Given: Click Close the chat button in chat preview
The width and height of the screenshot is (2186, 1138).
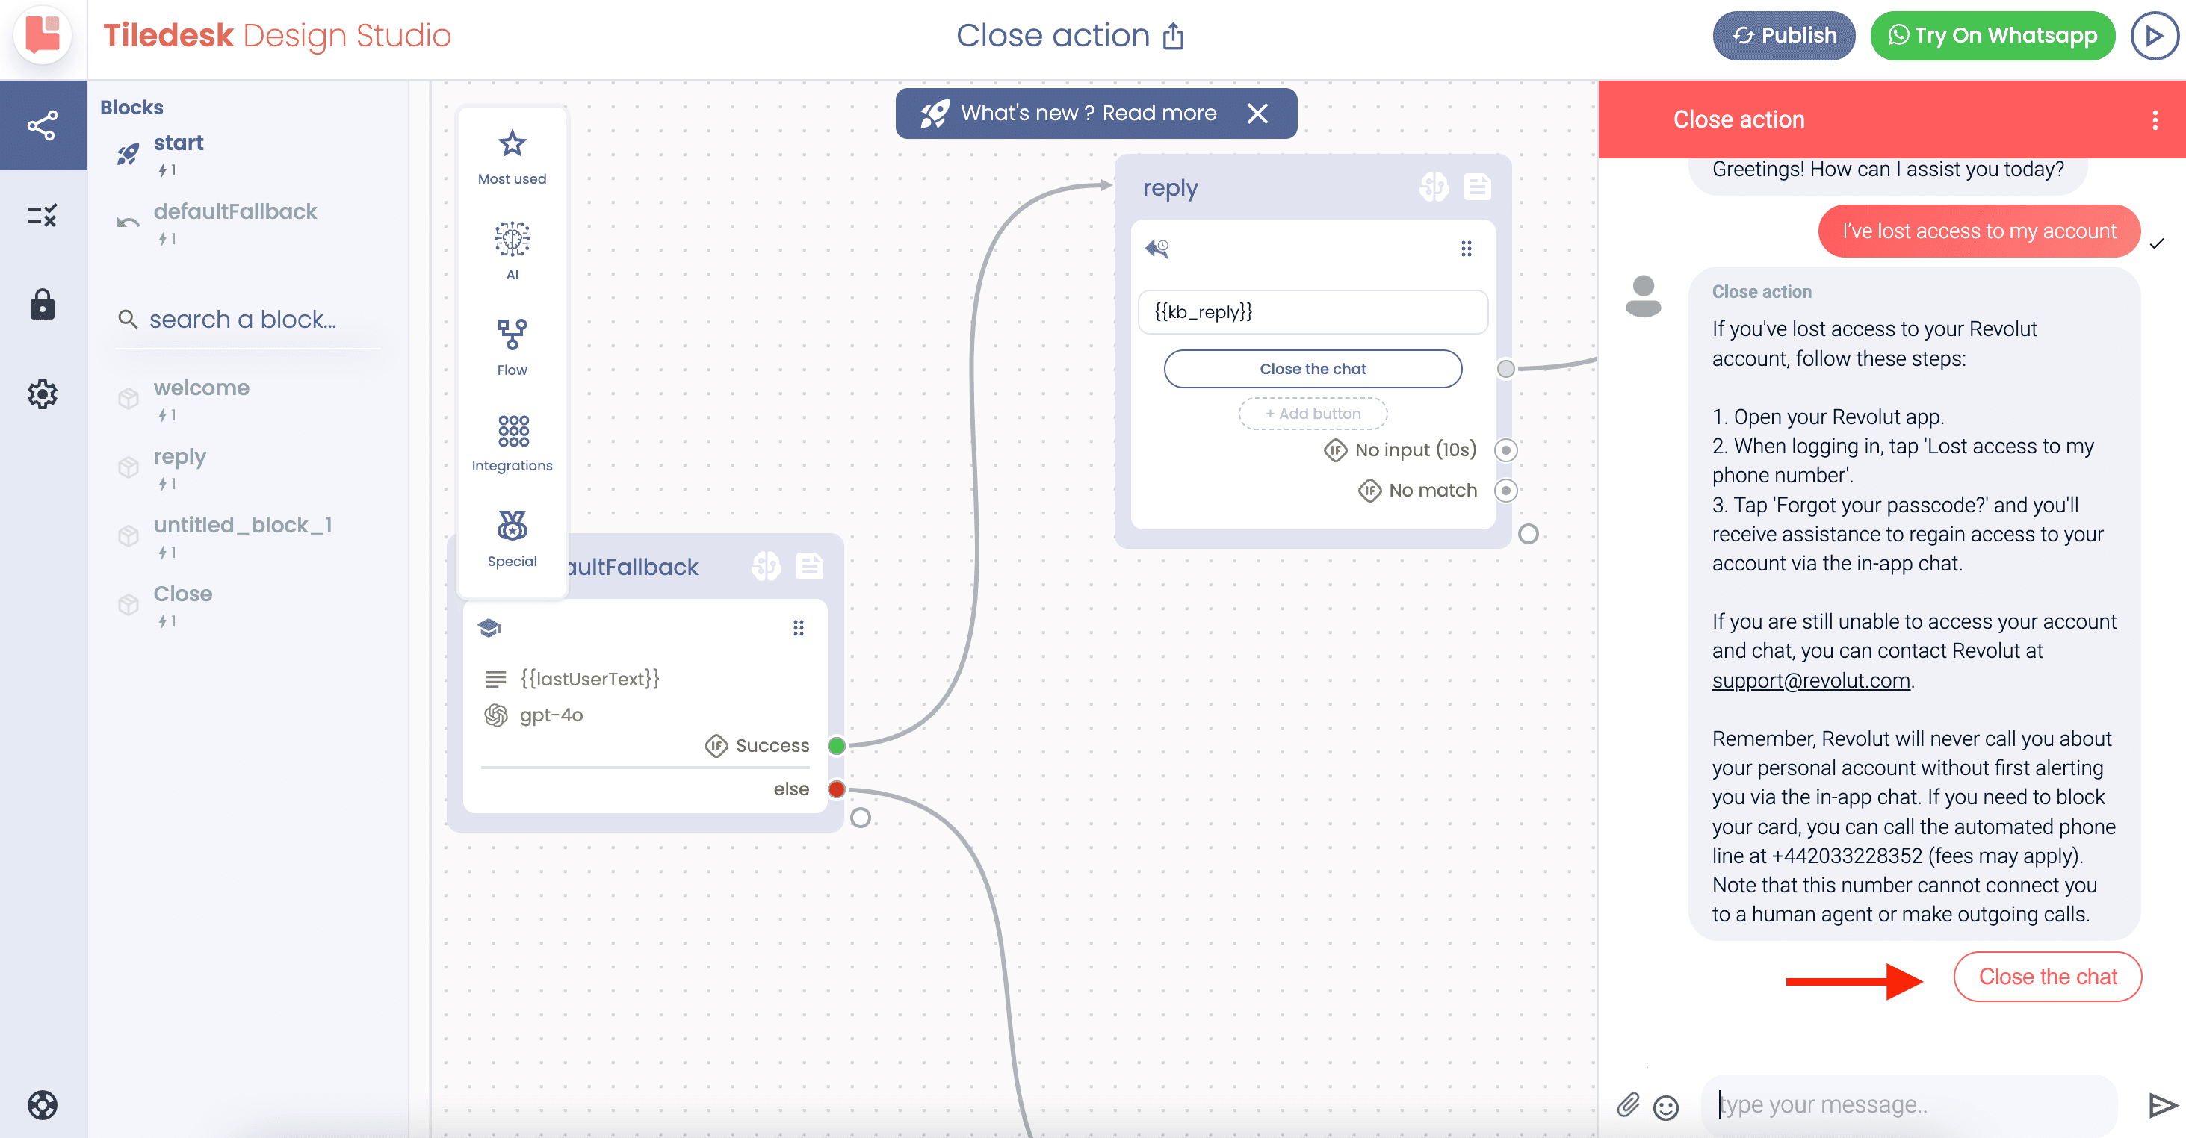Looking at the screenshot, I should 2047,977.
